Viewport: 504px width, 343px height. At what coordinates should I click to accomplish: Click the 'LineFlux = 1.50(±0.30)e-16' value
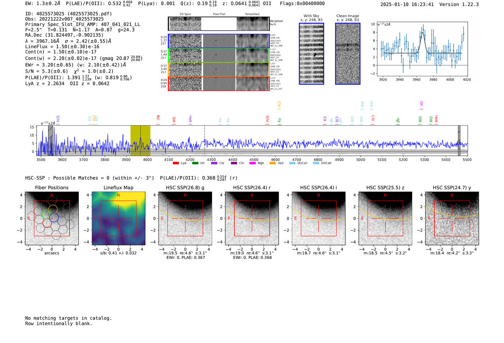[x=62, y=46]
